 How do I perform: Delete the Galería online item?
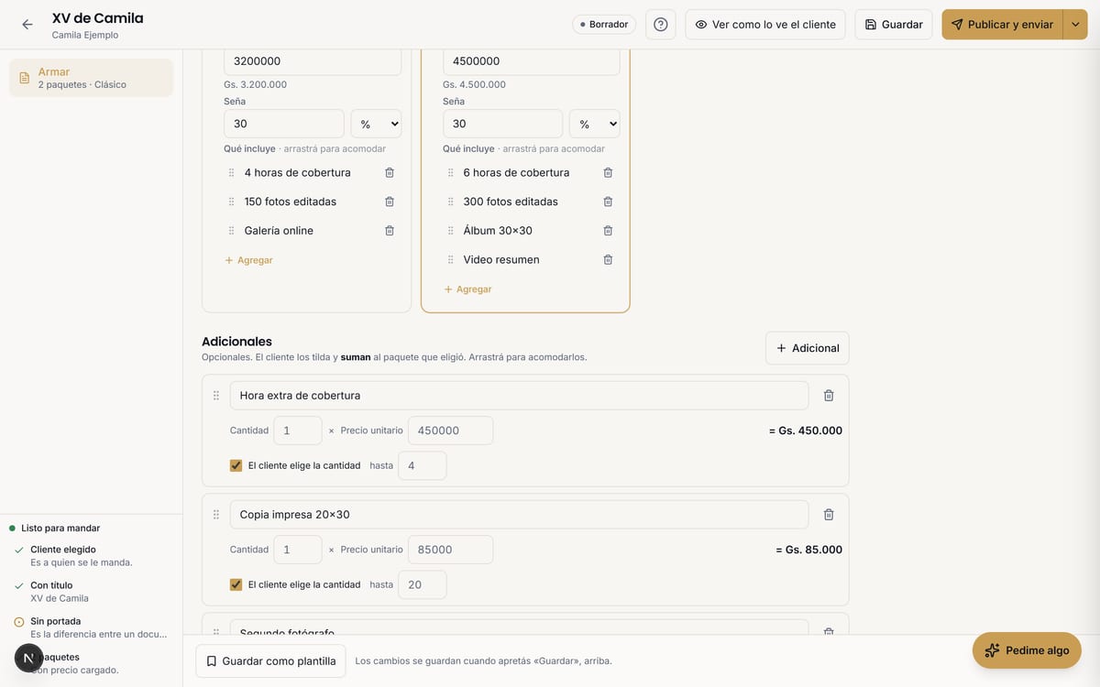coord(390,231)
